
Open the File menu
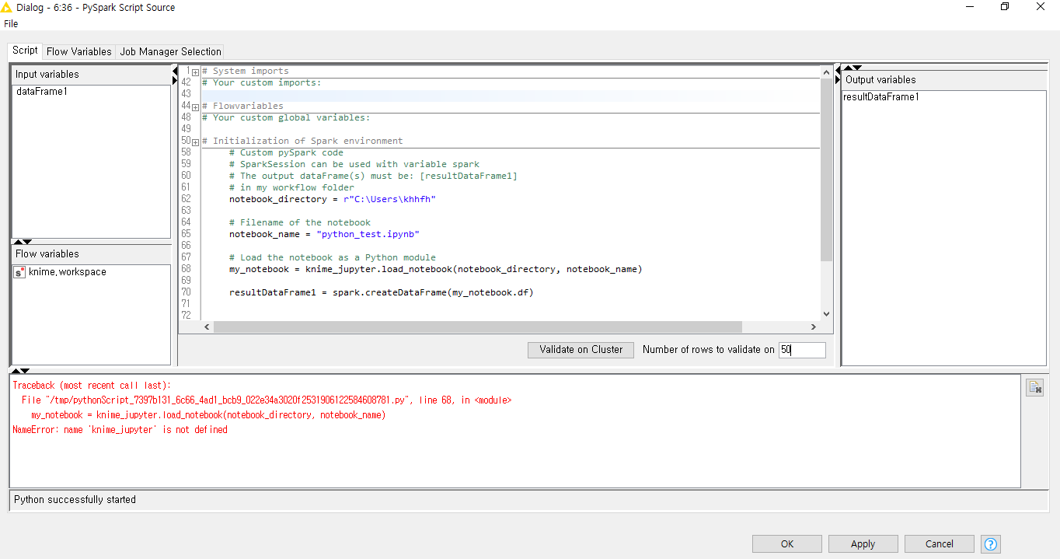click(11, 24)
